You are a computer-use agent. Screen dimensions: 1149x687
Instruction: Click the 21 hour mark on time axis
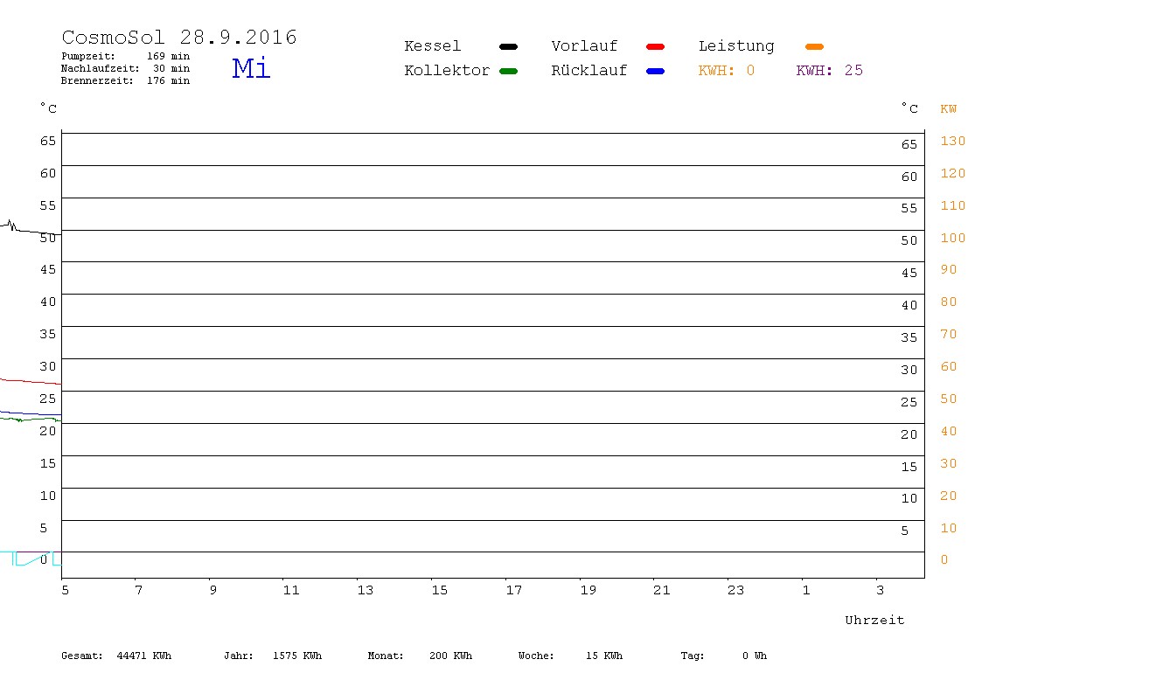coord(661,591)
